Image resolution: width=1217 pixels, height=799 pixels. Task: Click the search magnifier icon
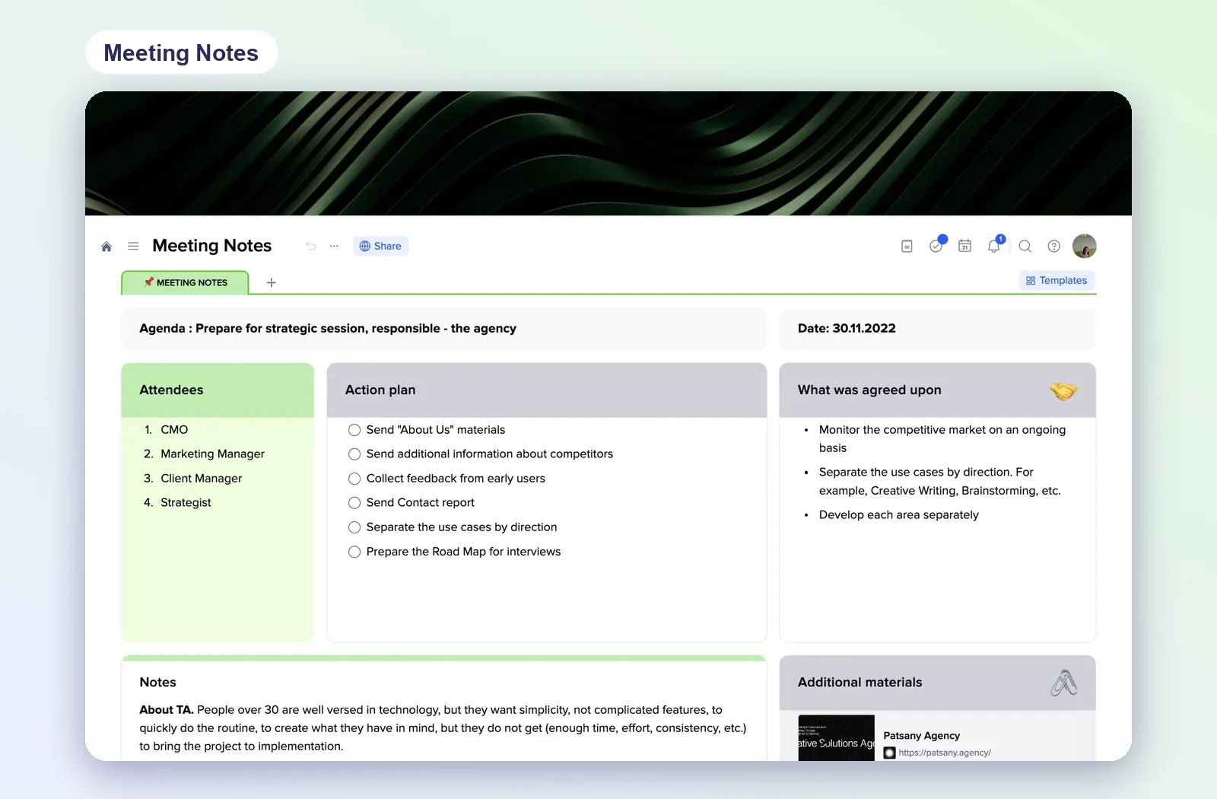click(1025, 246)
